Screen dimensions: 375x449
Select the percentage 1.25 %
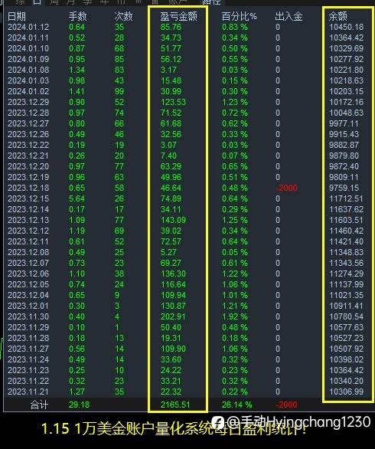click(235, 220)
